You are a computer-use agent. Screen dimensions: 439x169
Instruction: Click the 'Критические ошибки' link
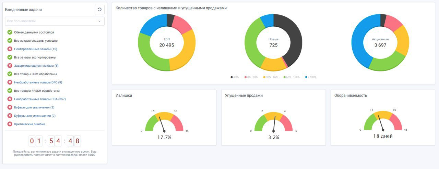coord(29,124)
